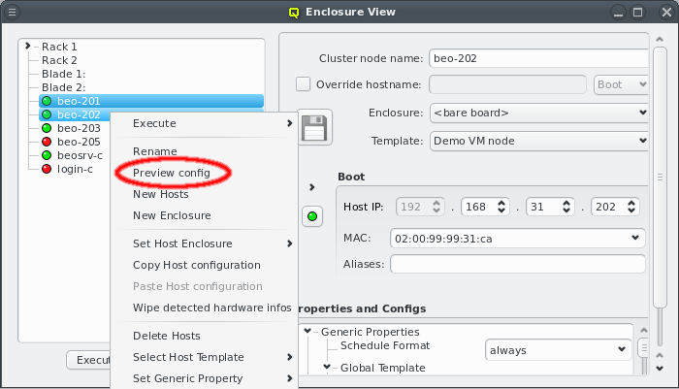Select the beo-205 host with red status
679x389 pixels.
click(78, 142)
